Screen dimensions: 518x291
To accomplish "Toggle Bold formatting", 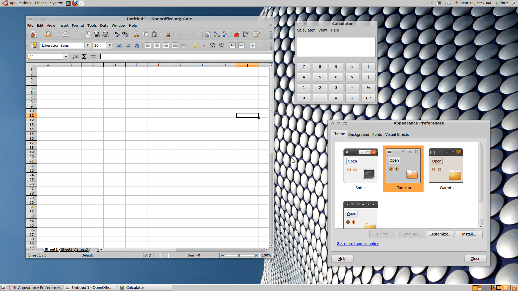I will coord(119,45).
